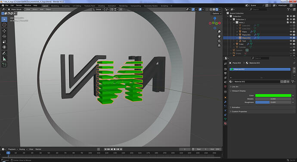Toggle letter_i collection exclude checkbox
This screenshot has height=162, width=297.
point(288,22)
